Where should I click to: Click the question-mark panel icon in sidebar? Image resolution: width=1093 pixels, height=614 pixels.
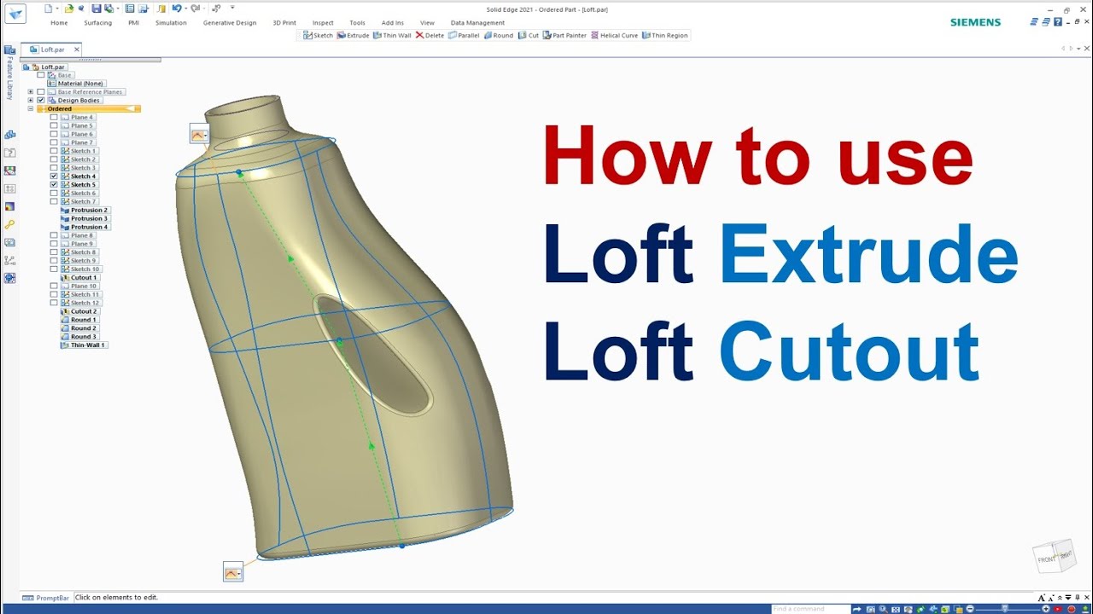[x=9, y=153]
